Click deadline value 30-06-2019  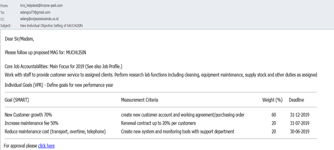point(300,131)
